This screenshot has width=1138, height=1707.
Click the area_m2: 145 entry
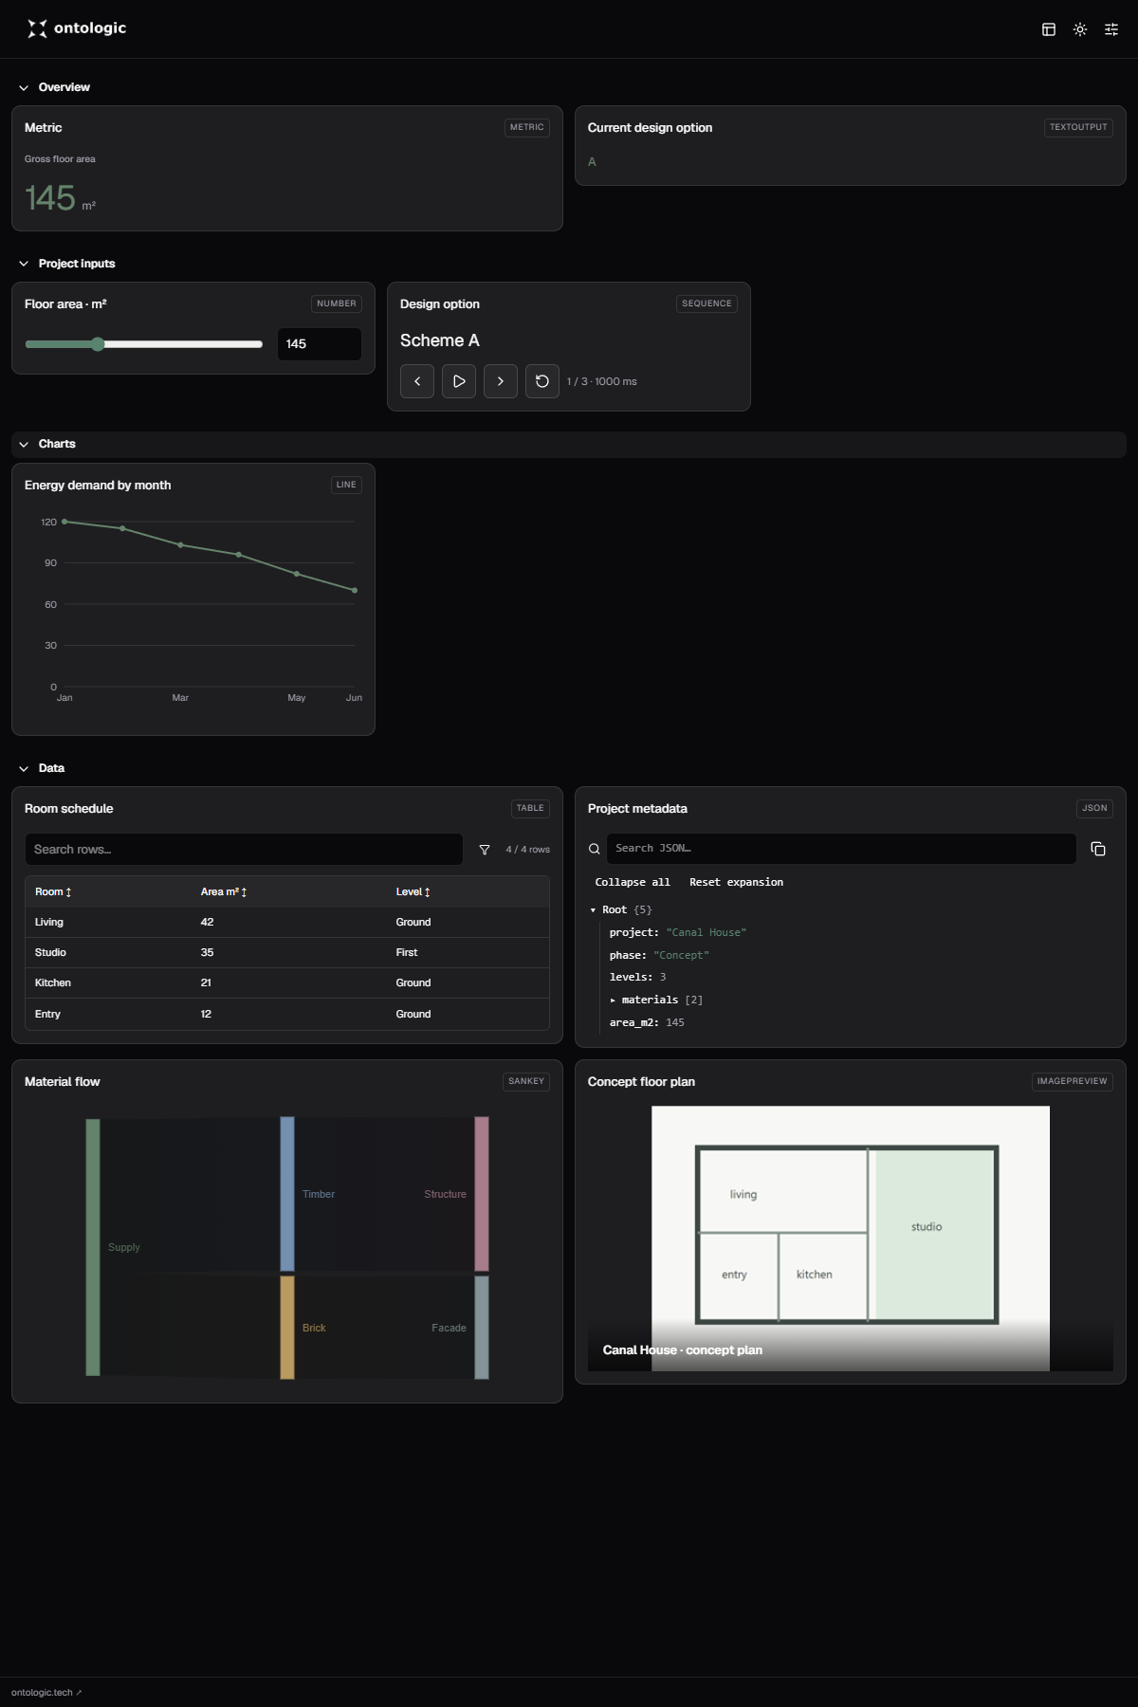647,1023
